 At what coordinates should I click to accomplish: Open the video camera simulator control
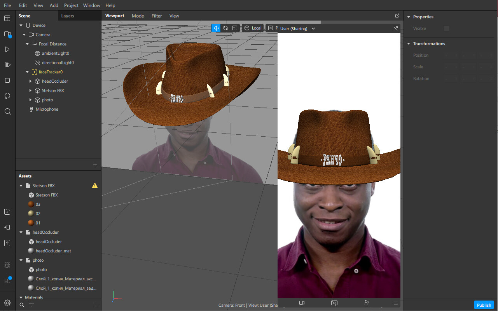click(302, 303)
